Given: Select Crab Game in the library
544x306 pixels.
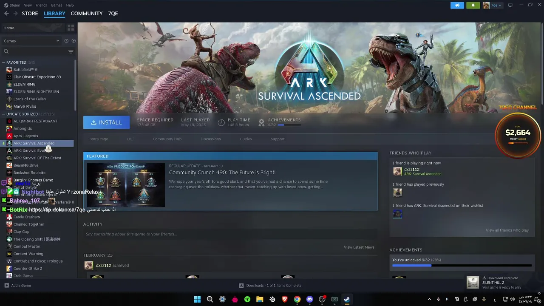Looking at the screenshot, I should tap(23, 276).
